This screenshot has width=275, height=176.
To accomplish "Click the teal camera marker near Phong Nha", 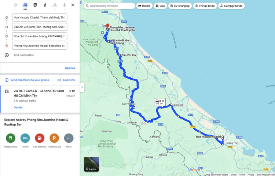I will click(102, 33).
